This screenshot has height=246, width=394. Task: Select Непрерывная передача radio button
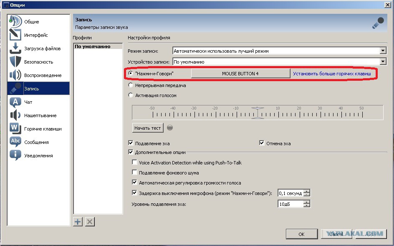(x=130, y=85)
